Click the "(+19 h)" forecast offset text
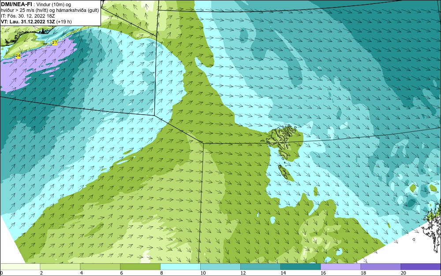Viewport: 441px width, 276px height. pos(64,22)
